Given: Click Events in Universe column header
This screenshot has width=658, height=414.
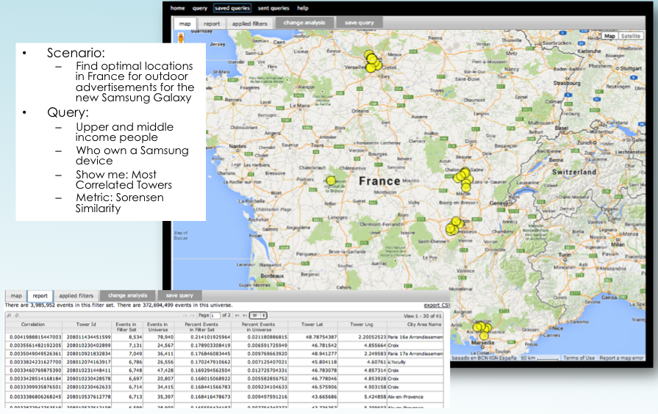Looking at the screenshot, I should (157, 327).
